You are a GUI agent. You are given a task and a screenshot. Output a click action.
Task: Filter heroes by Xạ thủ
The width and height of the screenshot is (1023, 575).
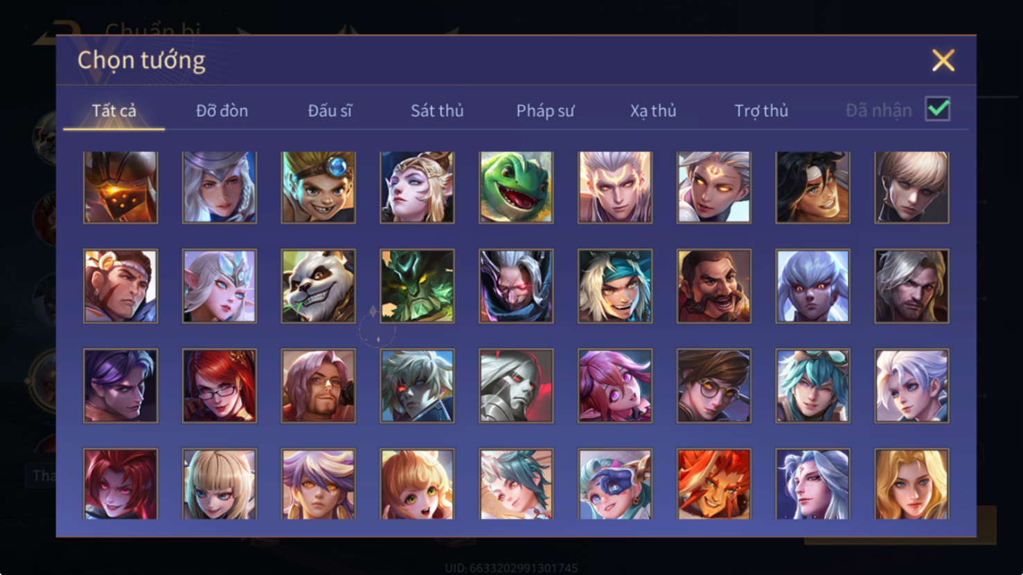click(653, 111)
